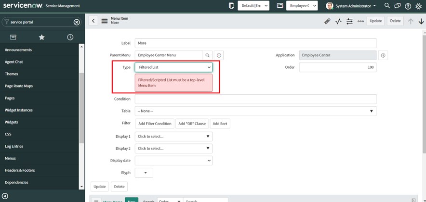Open Announcements in the navigator
Viewport: 426px width, 202px height.
[x=18, y=50]
